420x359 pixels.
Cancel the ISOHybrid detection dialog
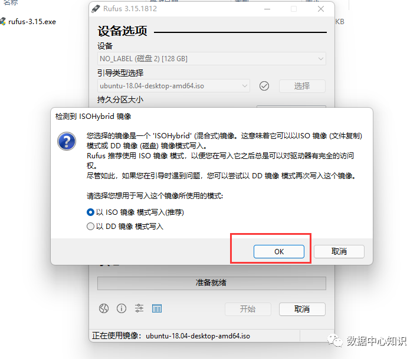point(339,251)
